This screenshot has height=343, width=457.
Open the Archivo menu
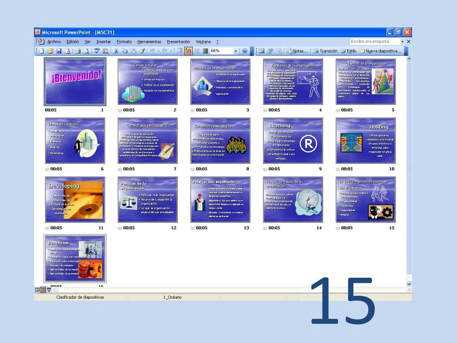pos(54,42)
